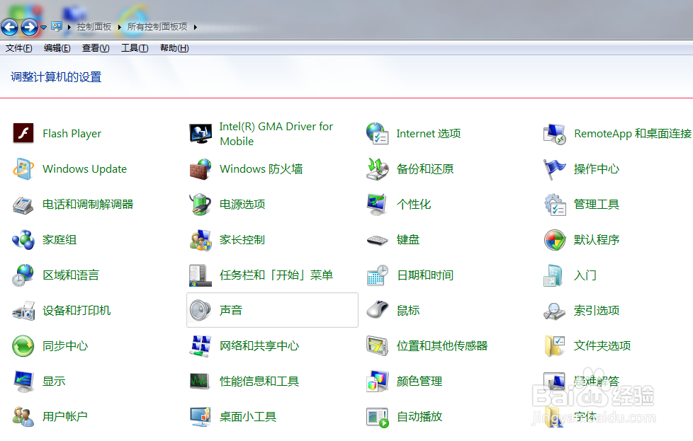Click the AutoPlay icon (自动播放)
The height and width of the screenshot is (441, 693).
point(377,417)
